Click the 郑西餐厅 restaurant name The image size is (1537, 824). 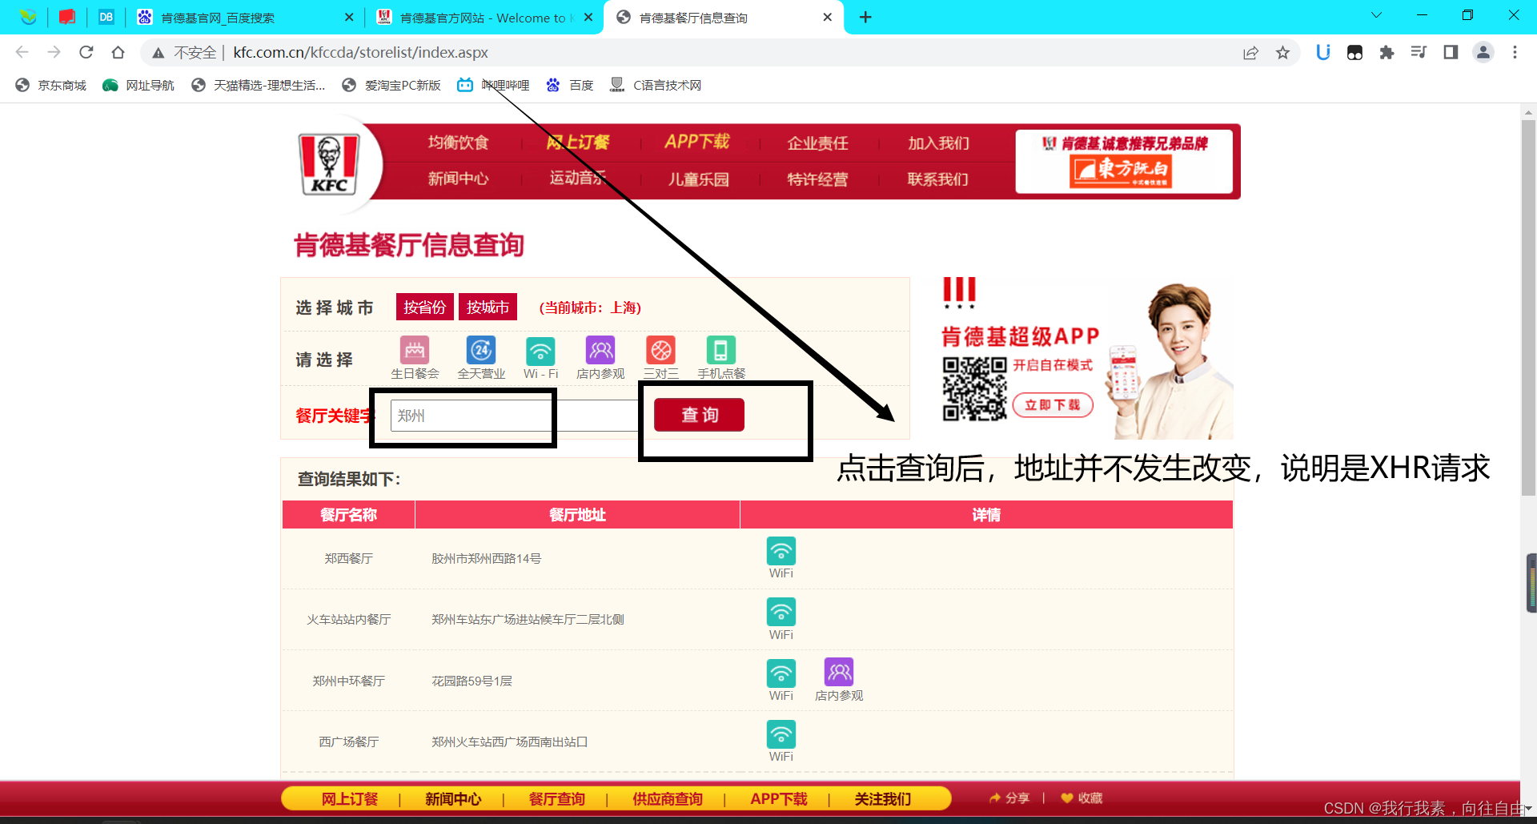click(x=349, y=558)
